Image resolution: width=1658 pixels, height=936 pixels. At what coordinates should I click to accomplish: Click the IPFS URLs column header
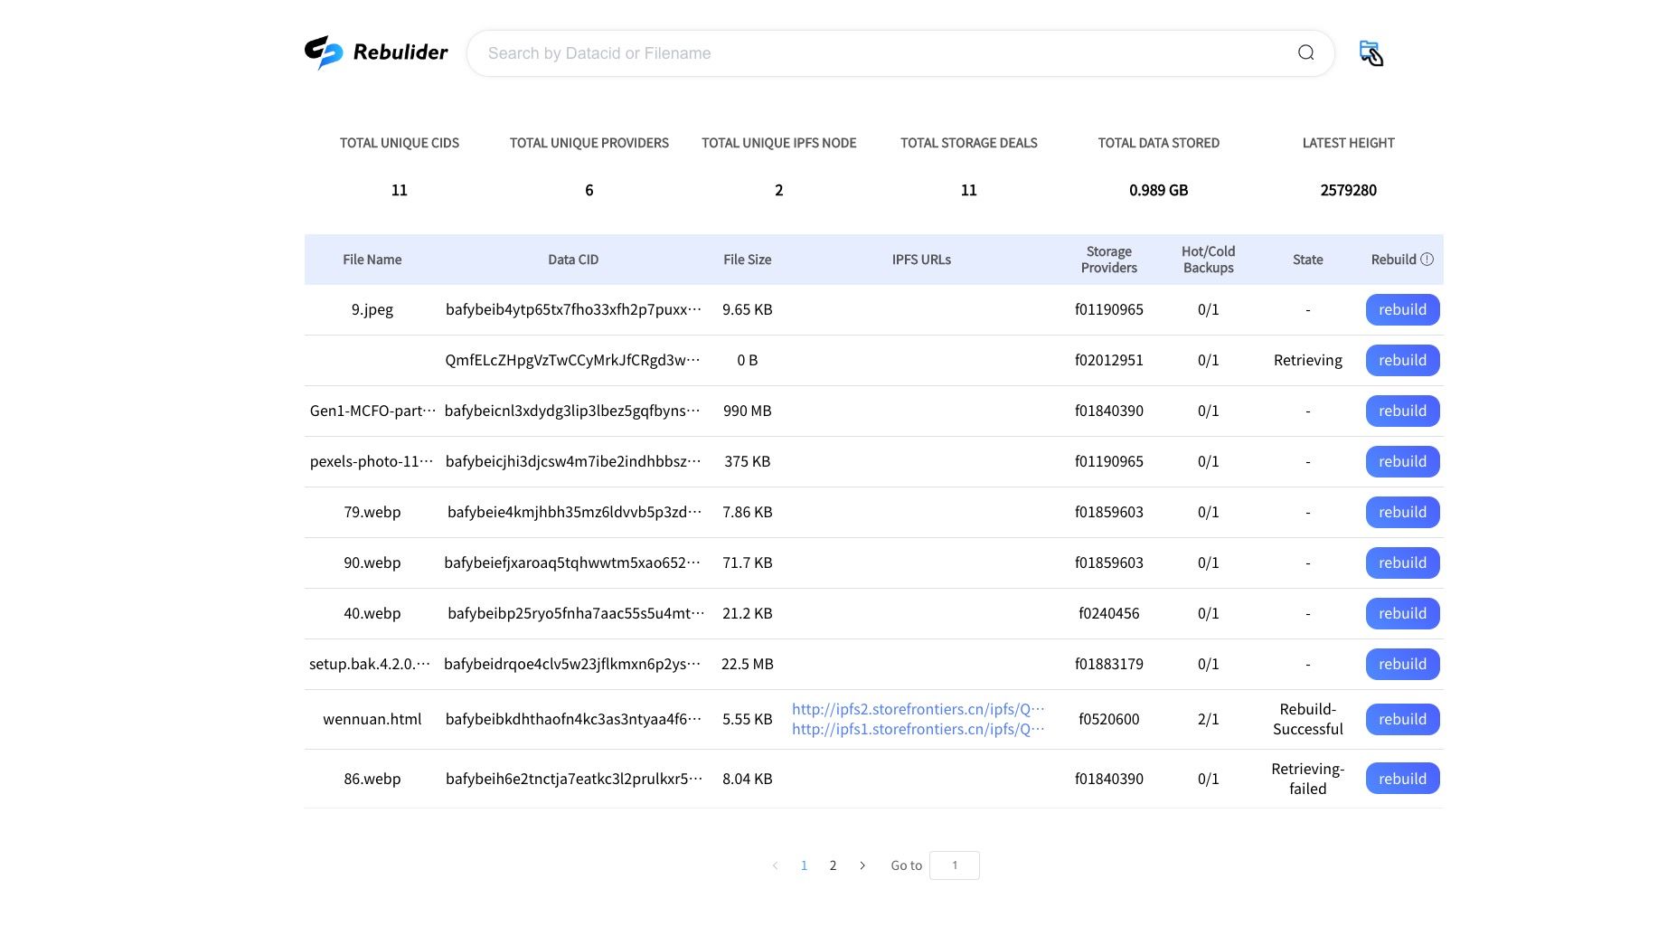coord(921,260)
